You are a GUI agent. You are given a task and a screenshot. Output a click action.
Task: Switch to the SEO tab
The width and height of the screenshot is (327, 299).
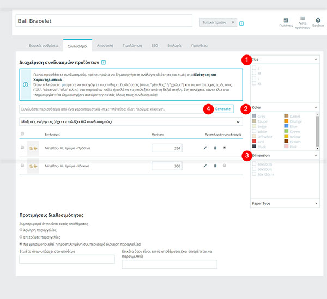155,45
